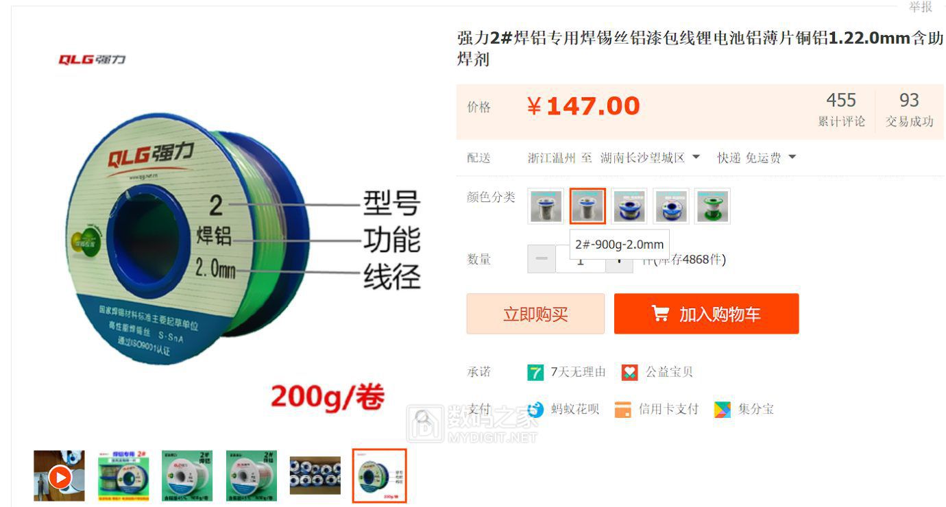Click the 集分宝 payment icon
Viewport: 946px width, 507px height.
click(723, 410)
